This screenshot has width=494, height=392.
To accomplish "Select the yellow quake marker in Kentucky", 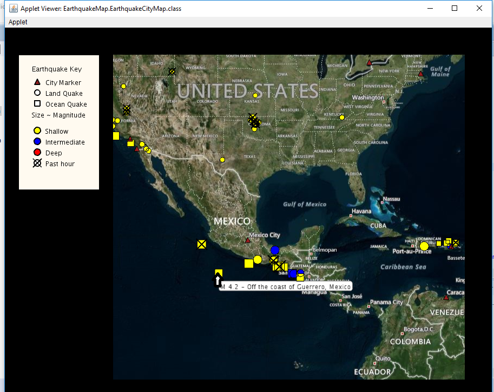I will [x=342, y=117].
